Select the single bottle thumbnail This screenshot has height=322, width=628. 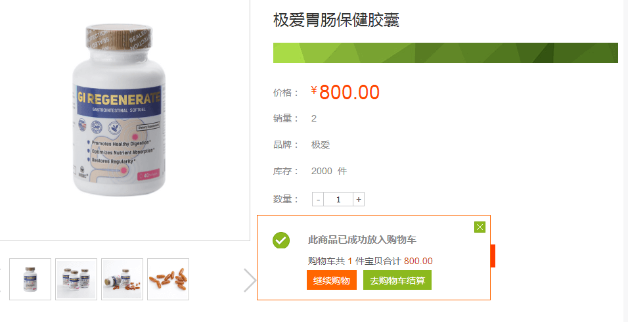(30, 279)
